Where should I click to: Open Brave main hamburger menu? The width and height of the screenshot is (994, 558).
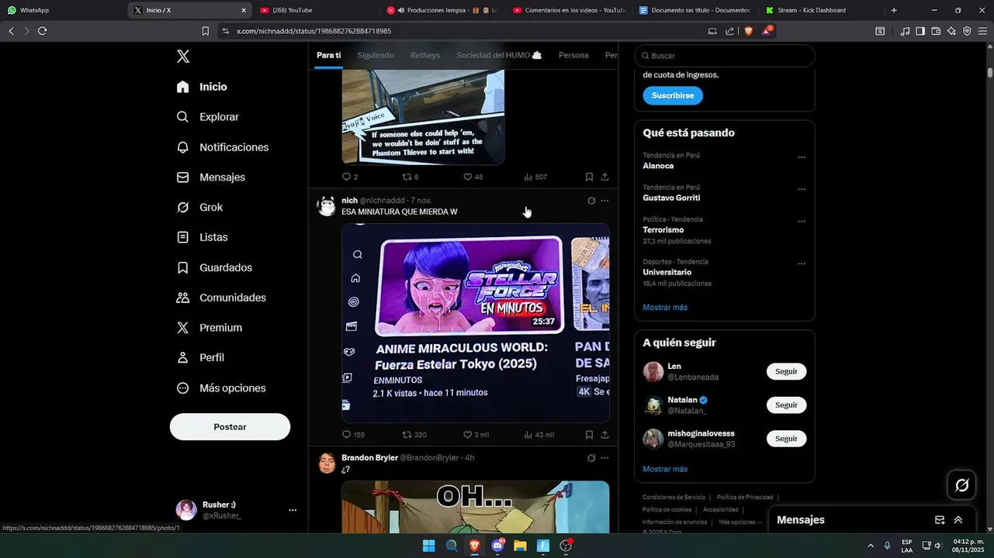[x=982, y=31]
